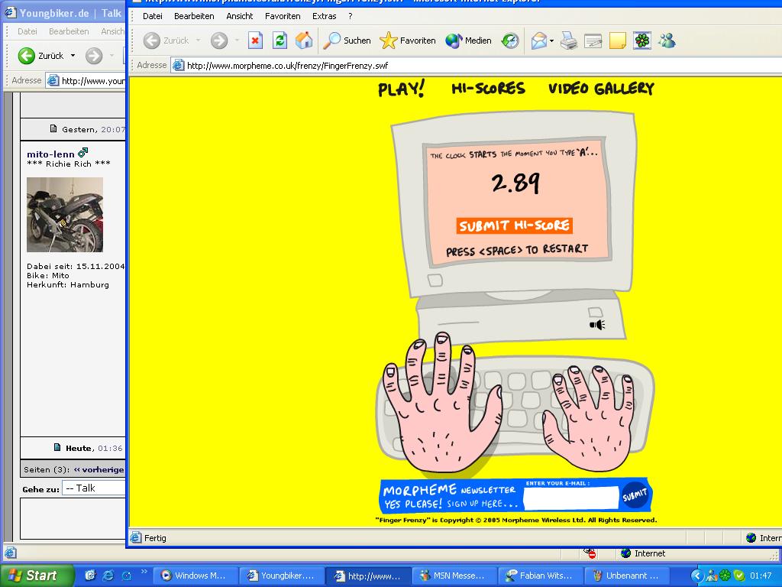The image size is (782, 587).
Task: Open the Medien toolbar button
Action: (x=468, y=41)
